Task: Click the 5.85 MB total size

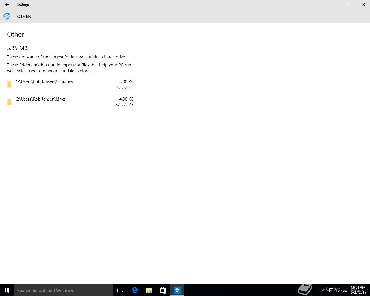Action: pyautogui.click(x=17, y=48)
